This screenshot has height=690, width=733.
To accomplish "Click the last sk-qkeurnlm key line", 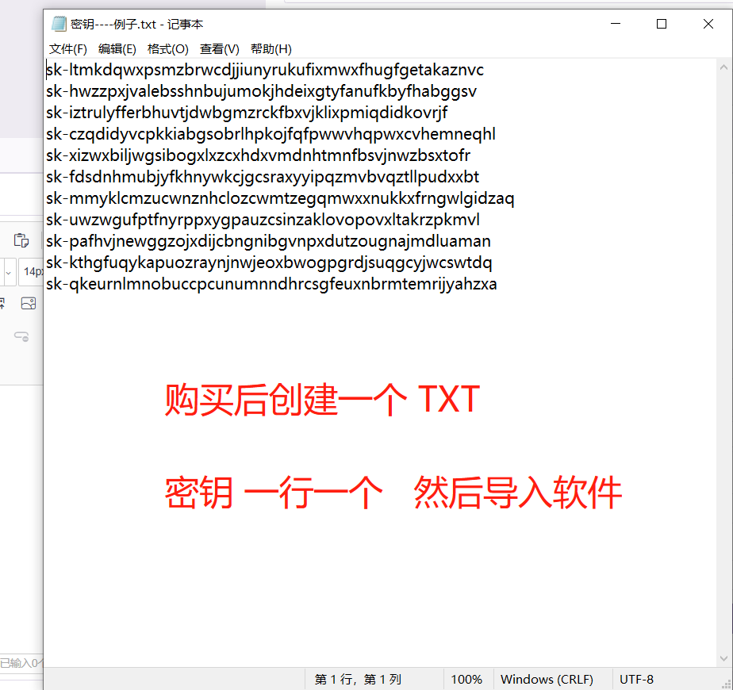I will [271, 283].
